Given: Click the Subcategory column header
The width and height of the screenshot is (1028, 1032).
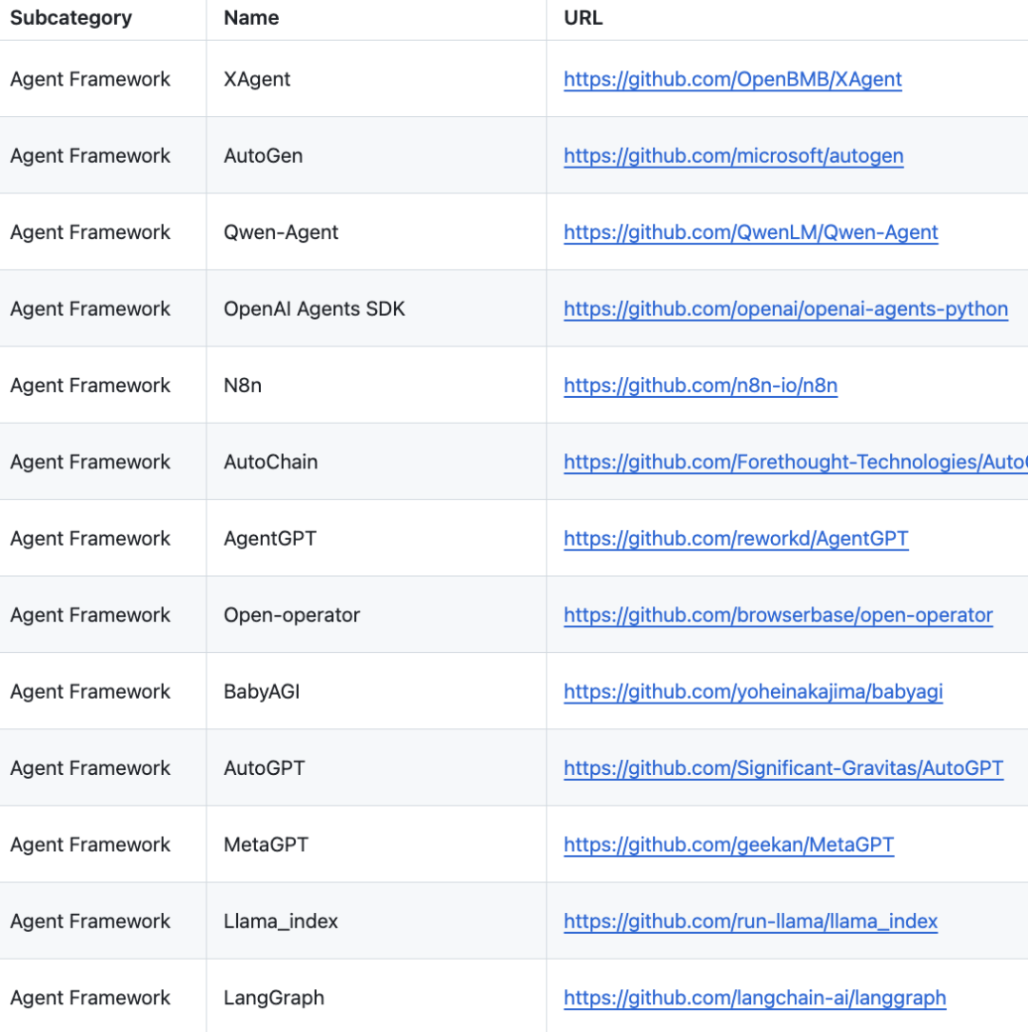Looking at the screenshot, I should click(x=71, y=18).
